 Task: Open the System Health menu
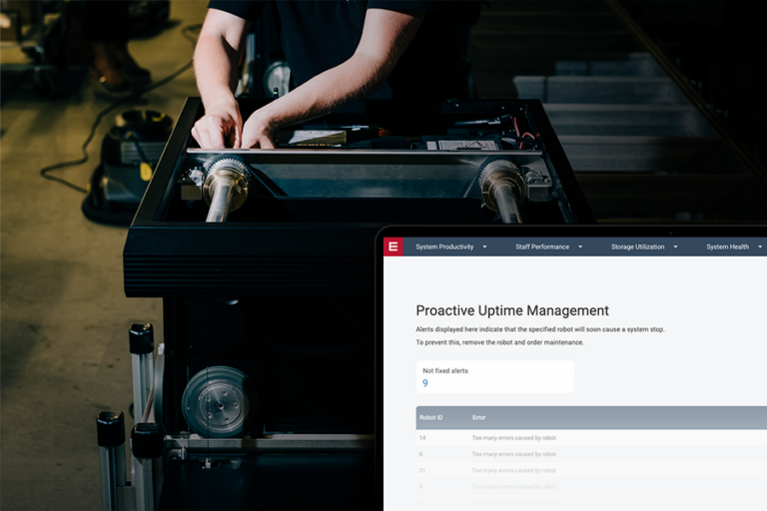pyautogui.click(x=727, y=247)
